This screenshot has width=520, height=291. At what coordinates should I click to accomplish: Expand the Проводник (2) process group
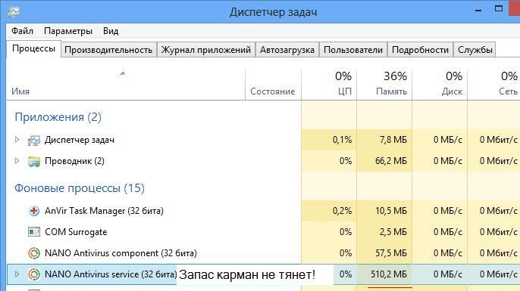point(17,161)
